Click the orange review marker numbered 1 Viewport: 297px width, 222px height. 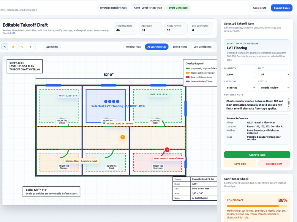[x=123, y=137]
